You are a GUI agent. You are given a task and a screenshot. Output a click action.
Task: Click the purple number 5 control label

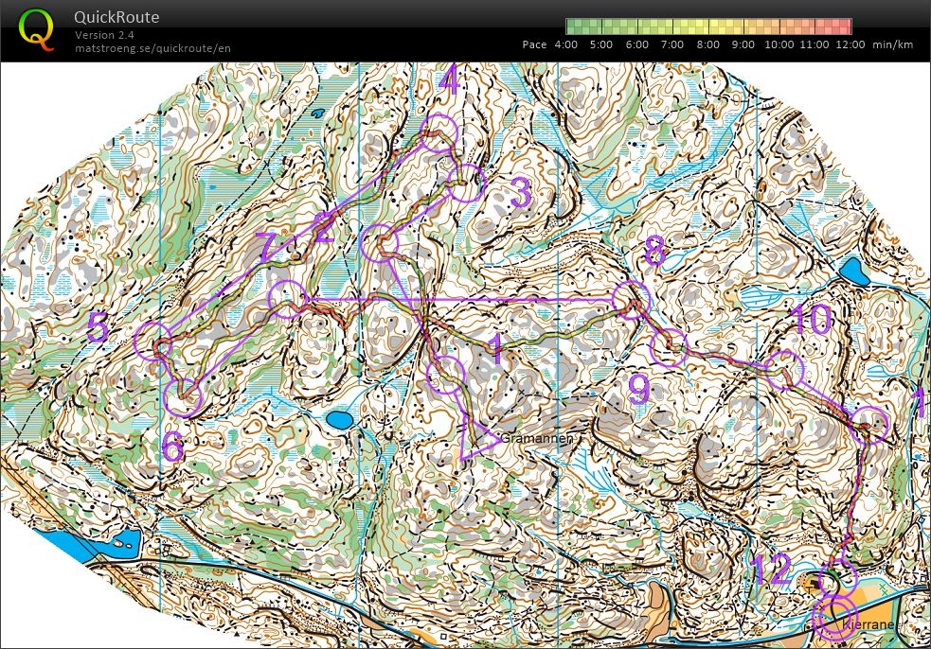98,327
